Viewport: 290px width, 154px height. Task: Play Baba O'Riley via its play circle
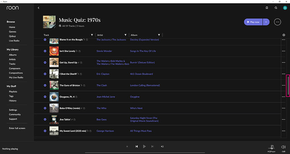[45, 108]
